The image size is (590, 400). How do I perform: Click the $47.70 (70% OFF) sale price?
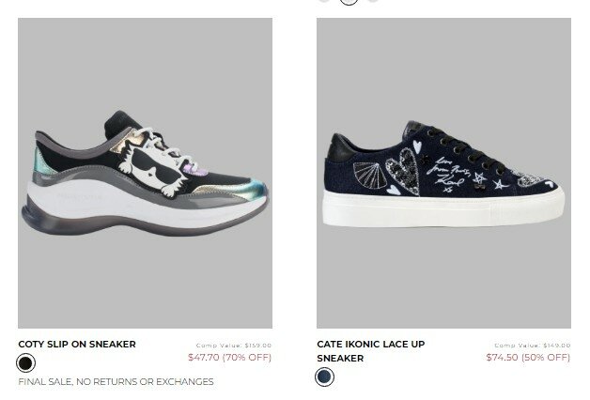point(229,357)
